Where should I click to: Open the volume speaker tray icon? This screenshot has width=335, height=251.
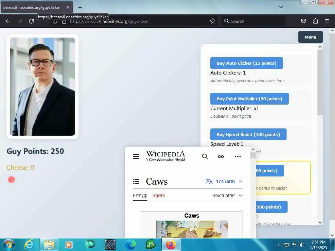pos(302,245)
